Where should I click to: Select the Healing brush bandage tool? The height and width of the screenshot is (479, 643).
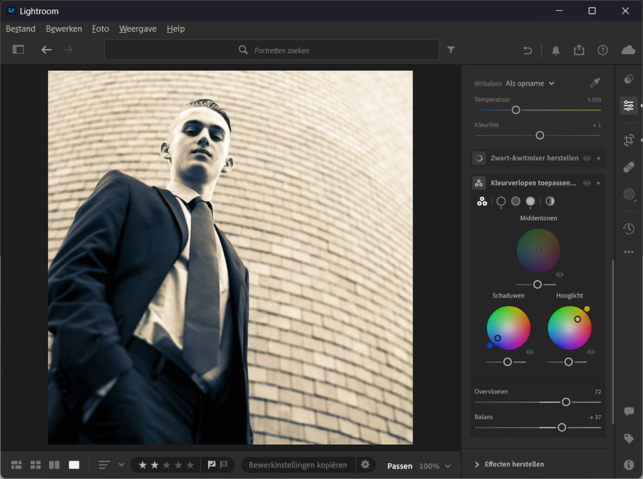click(x=629, y=167)
